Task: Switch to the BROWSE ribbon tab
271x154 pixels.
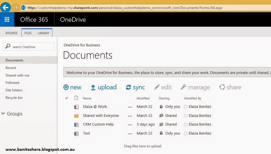Action: [x=11, y=33]
